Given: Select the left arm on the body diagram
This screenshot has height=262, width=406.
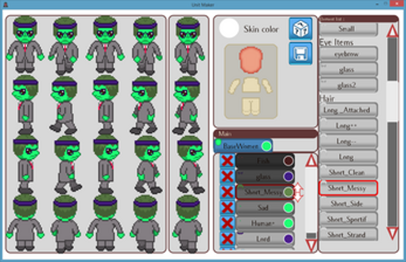Looking at the screenshot, I should 234,86.
